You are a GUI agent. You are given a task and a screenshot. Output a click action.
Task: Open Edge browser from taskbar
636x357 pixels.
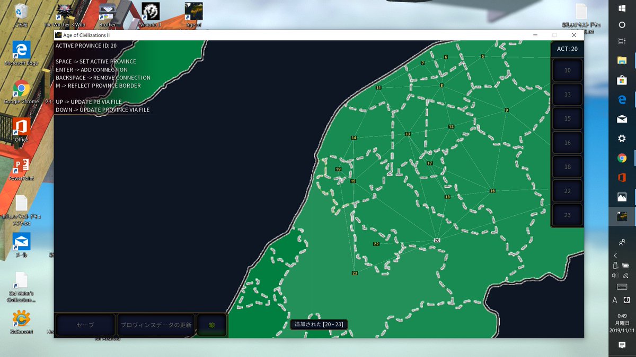(x=622, y=99)
